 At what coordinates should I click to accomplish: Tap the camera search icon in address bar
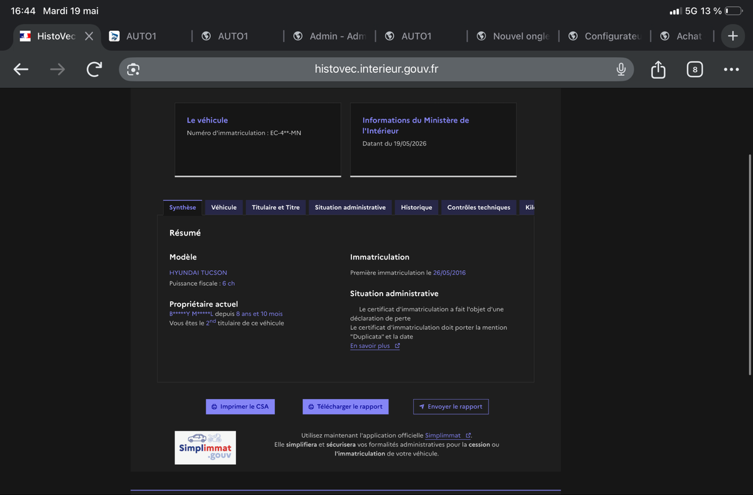pyautogui.click(x=133, y=69)
